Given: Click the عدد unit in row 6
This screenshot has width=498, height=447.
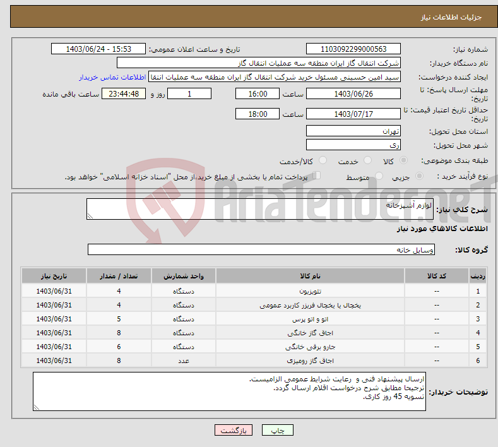Looking at the screenshot, I should click(x=184, y=361).
